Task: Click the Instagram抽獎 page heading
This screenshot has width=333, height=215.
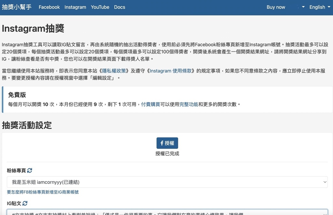Action: (x=33, y=29)
